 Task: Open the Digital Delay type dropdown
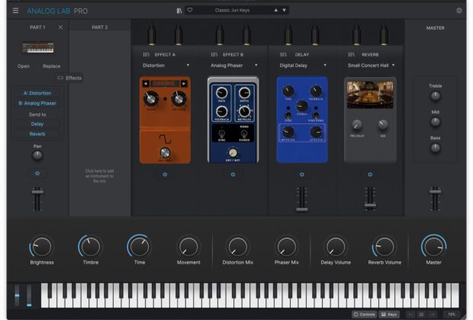tap(303, 66)
